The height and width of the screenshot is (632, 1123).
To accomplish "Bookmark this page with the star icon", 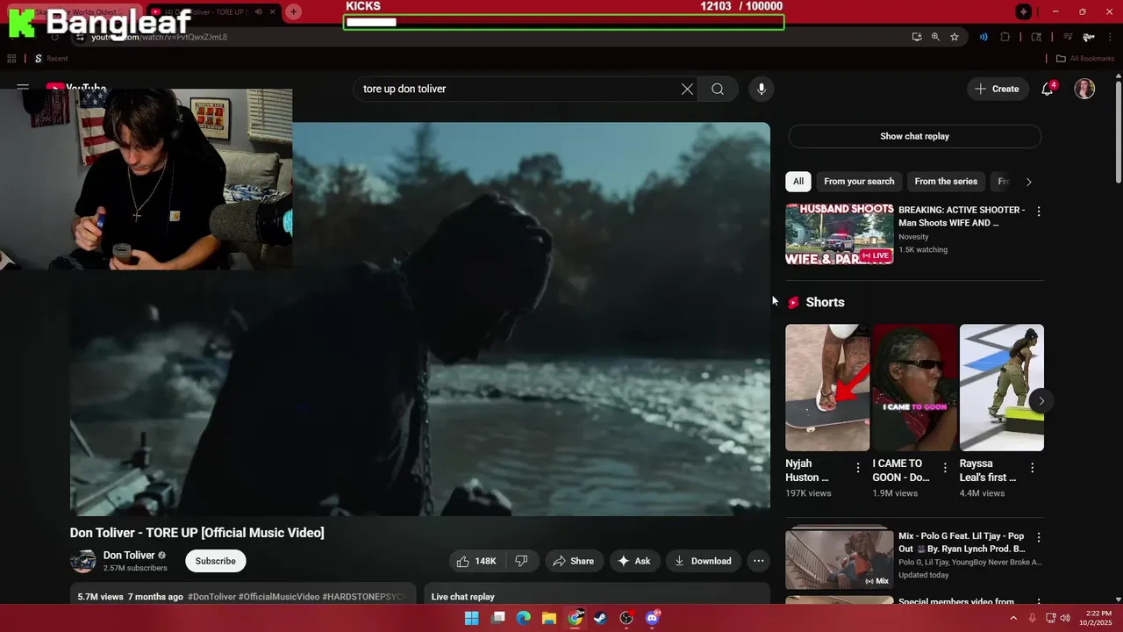I will [955, 37].
